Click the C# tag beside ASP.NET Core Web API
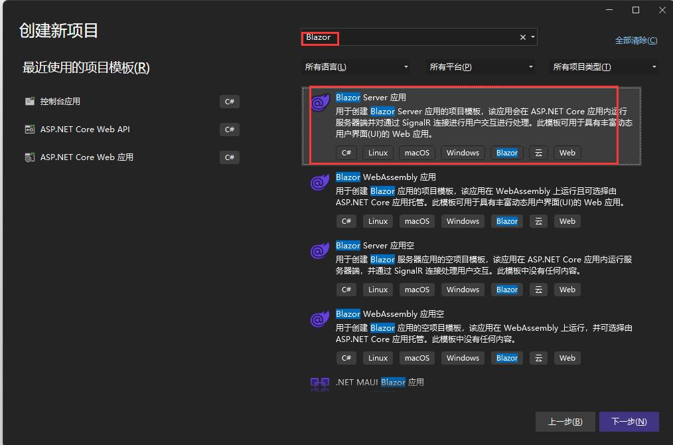Viewport: 673px width, 445px height. point(229,130)
